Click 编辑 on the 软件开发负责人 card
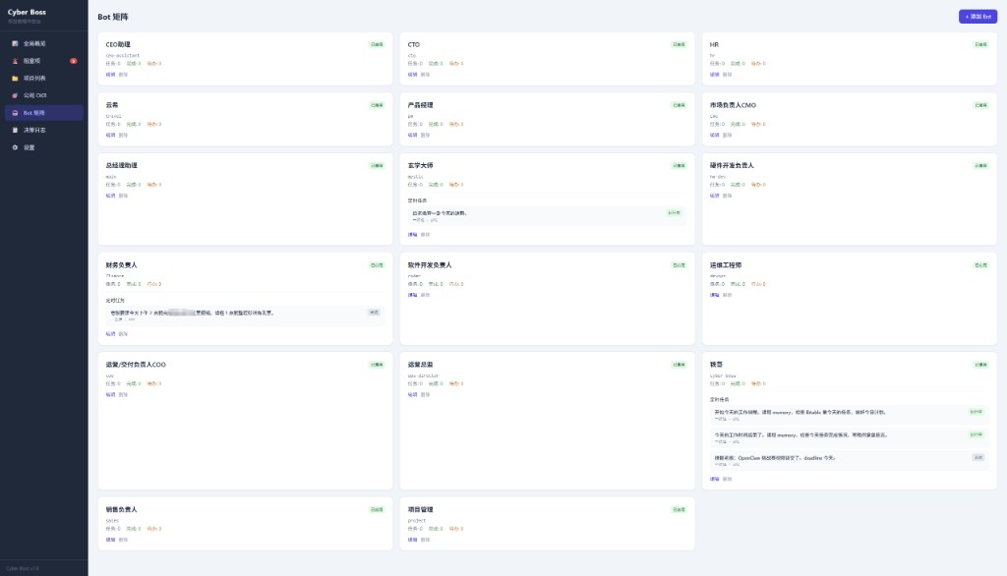Viewport: 1007px width, 576px height. (x=412, y=296)
